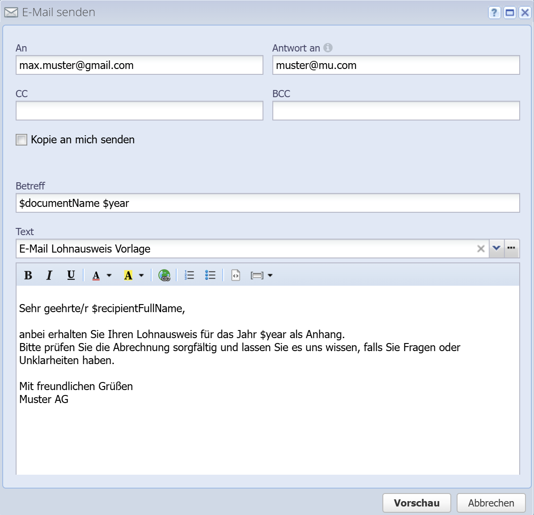Clear the selected template with X
Viewport: 534px width, 515px height.
click(481, 249)
